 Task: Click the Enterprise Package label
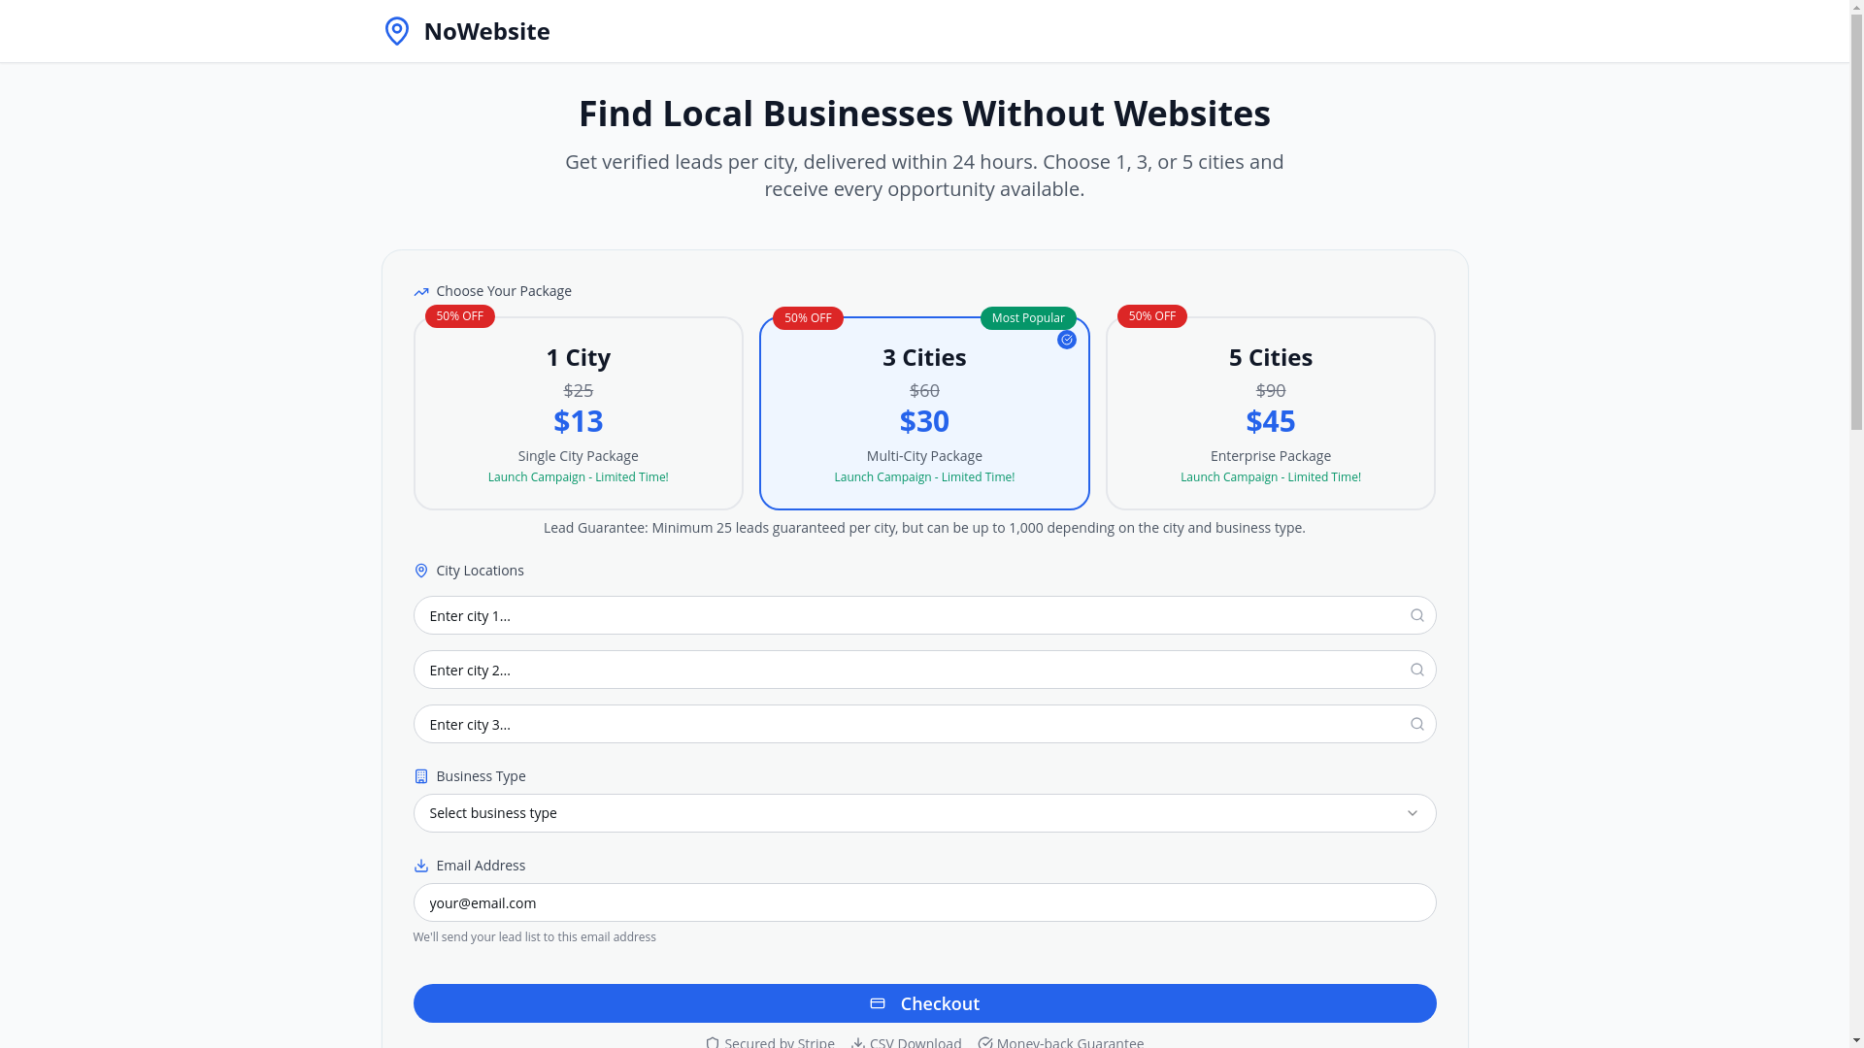pyautogui.click(x=1271, y=456)
